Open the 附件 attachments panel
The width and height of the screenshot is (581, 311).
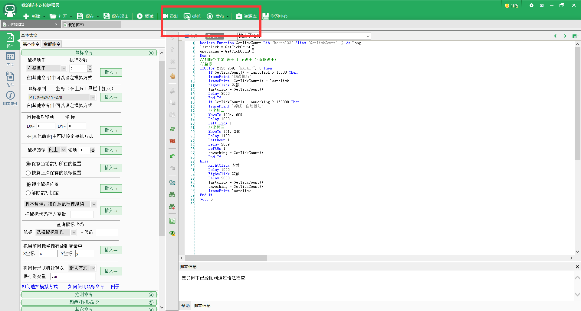point(10,79)
